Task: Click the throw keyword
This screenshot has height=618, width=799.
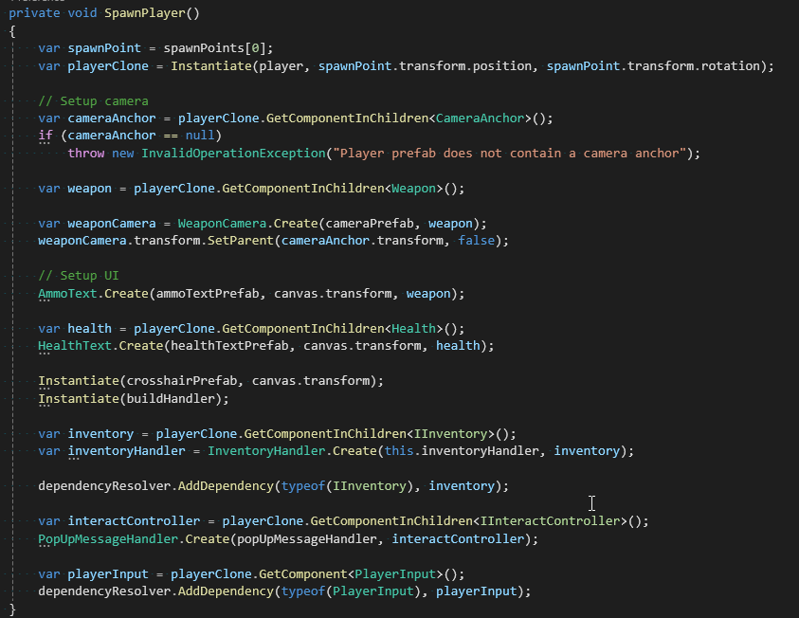Action: pyautogui.click(x=85, y=153)
